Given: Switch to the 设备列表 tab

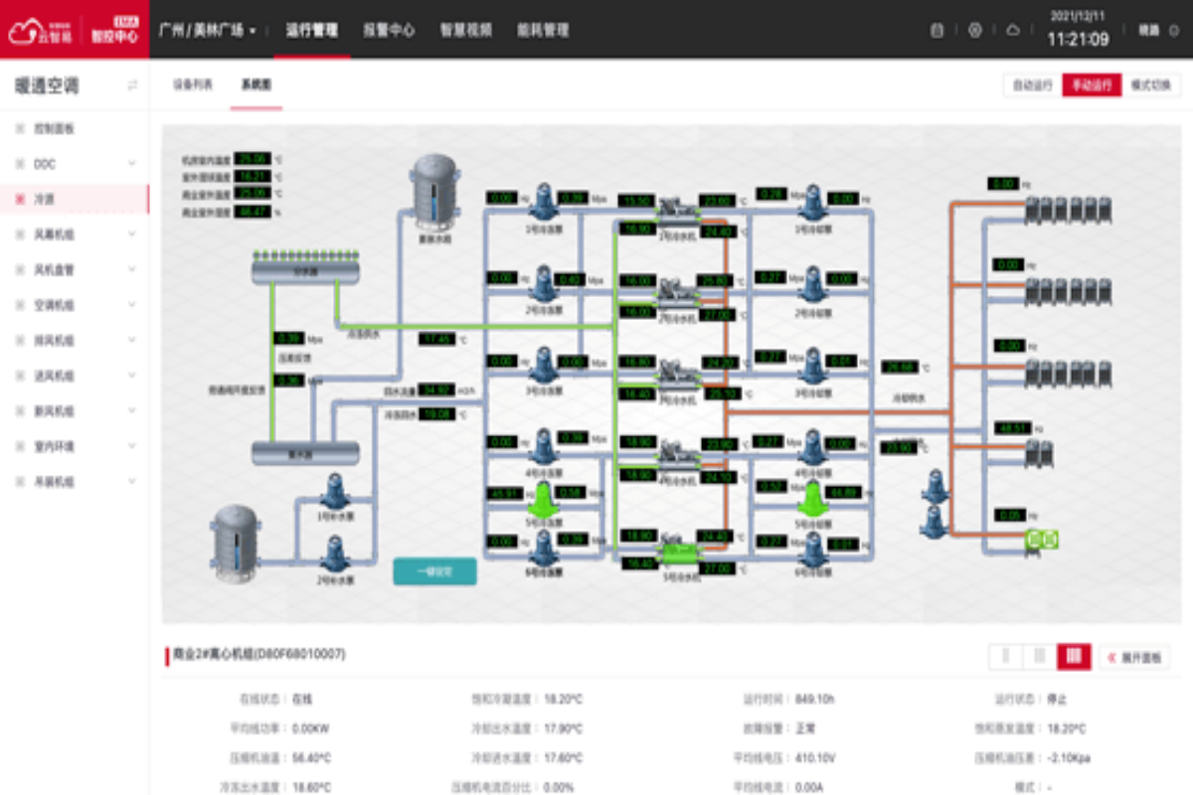Looking at the screenshot, I should 192,85.
